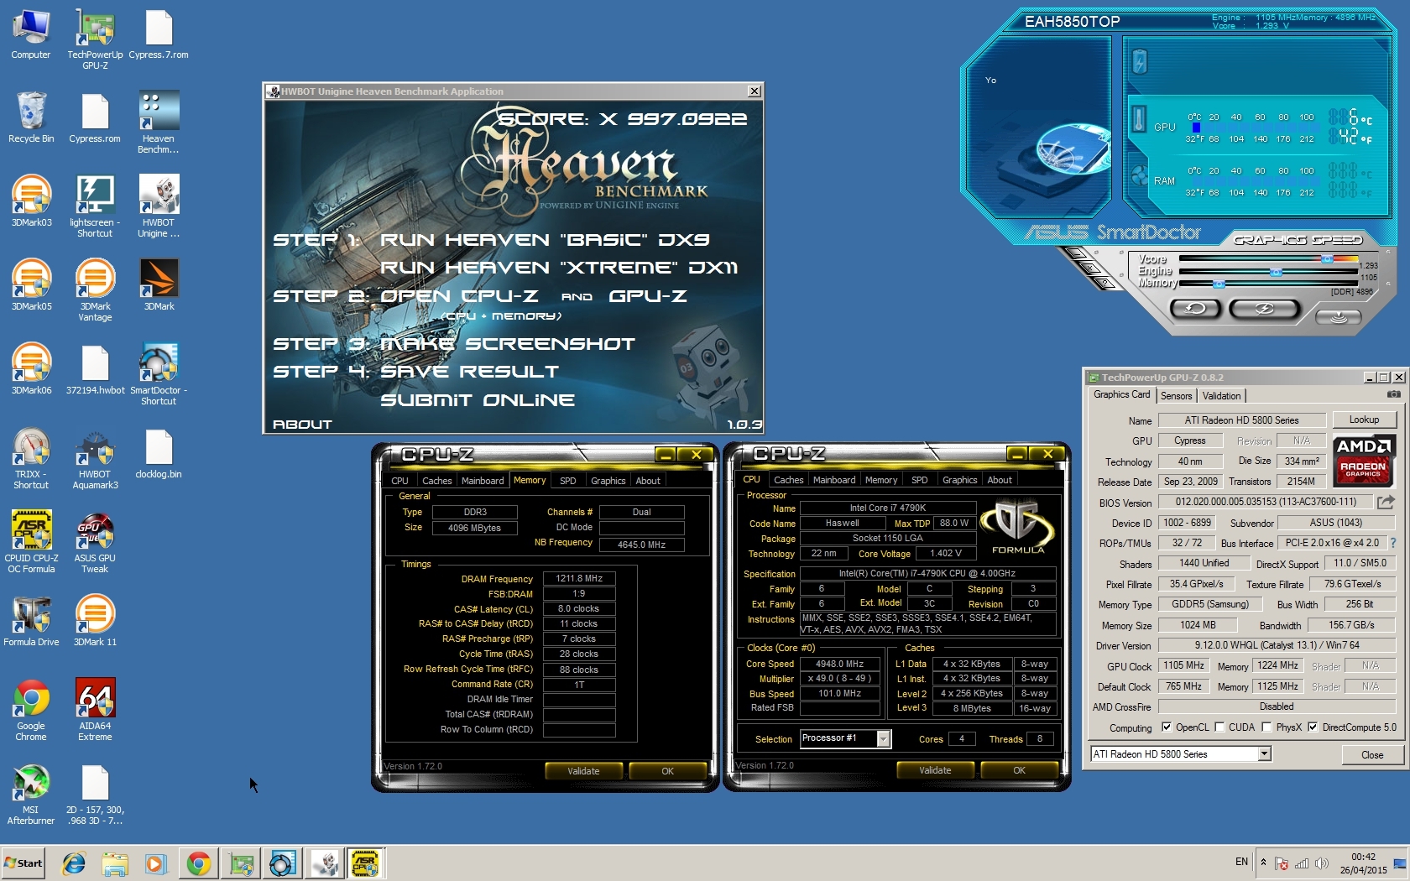Switch to the Validation tab in GPU-Z
This screenshot has height=881, width=1410.
tap(1221, 396)
